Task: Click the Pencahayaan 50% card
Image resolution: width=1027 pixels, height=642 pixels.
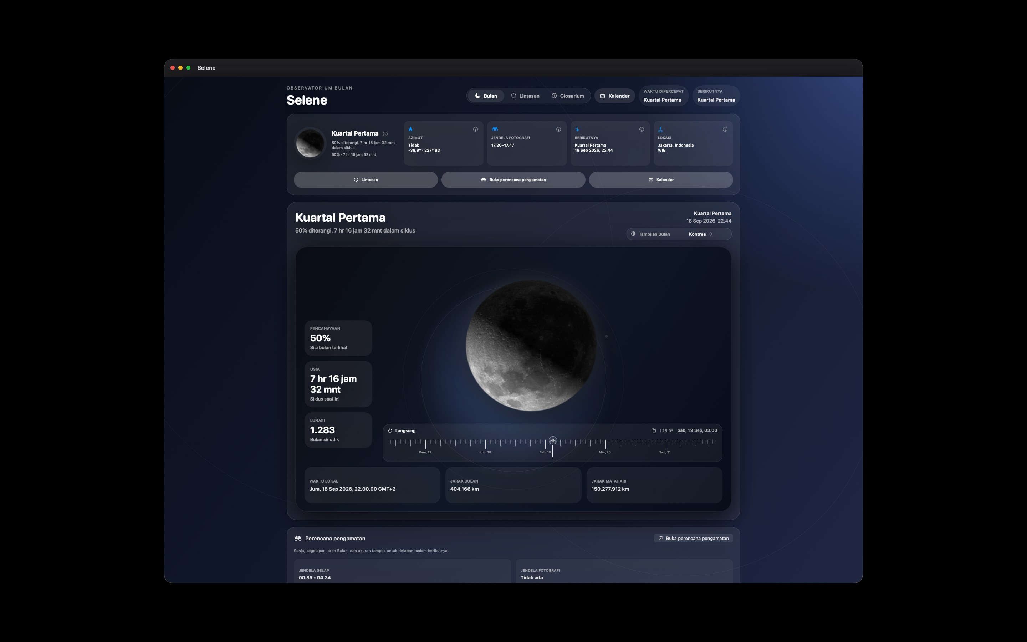Action: point(338,338)
